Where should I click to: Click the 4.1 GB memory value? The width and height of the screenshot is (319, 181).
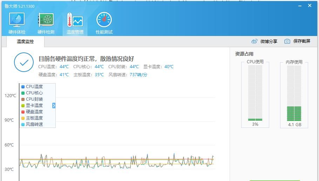coord(294,125)
